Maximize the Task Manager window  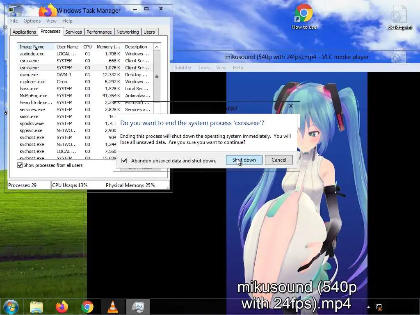click(146, 9)
